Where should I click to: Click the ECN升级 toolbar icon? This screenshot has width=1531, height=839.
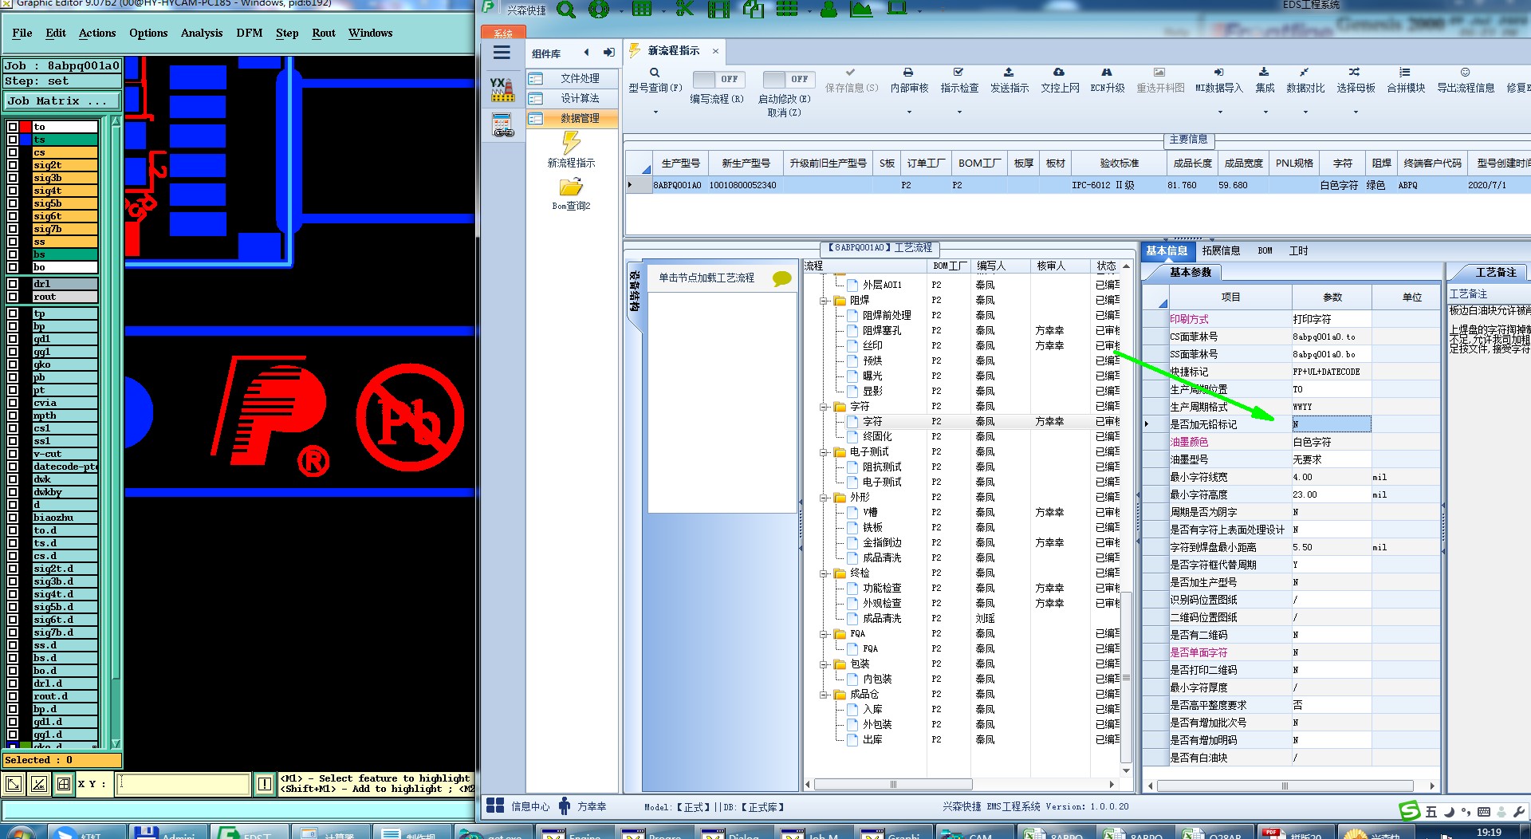[1107, 73]
